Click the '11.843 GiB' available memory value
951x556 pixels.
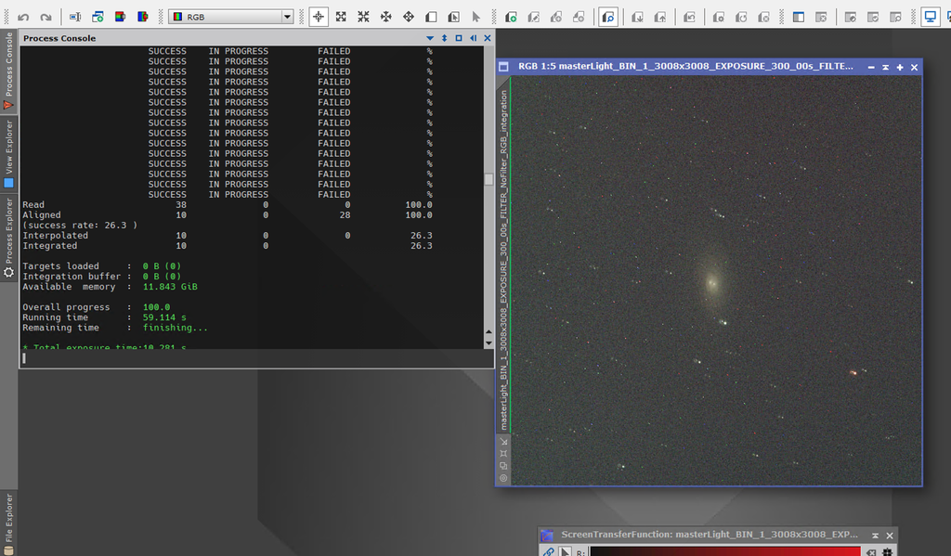170,287
